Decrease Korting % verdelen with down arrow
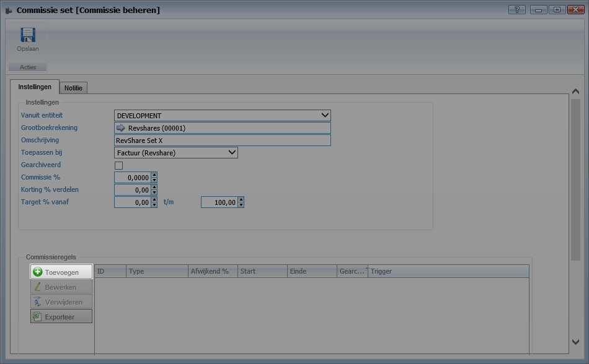The width and height of the screenshot is (589, 364). (x=154, y=193)
